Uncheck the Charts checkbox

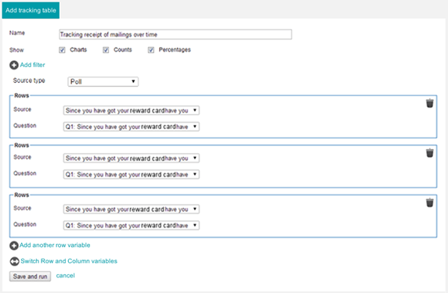62,50
